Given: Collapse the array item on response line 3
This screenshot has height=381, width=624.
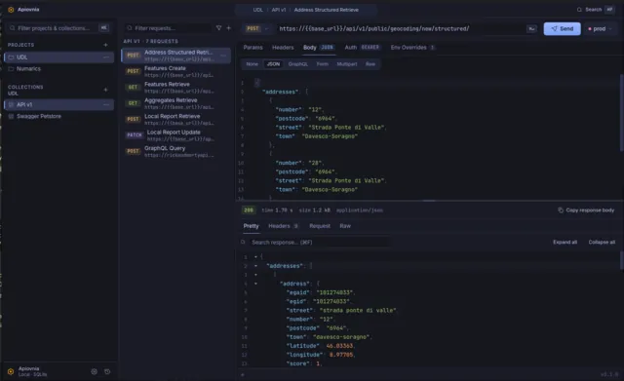Looking at the screenshot, I should point(255,275).
